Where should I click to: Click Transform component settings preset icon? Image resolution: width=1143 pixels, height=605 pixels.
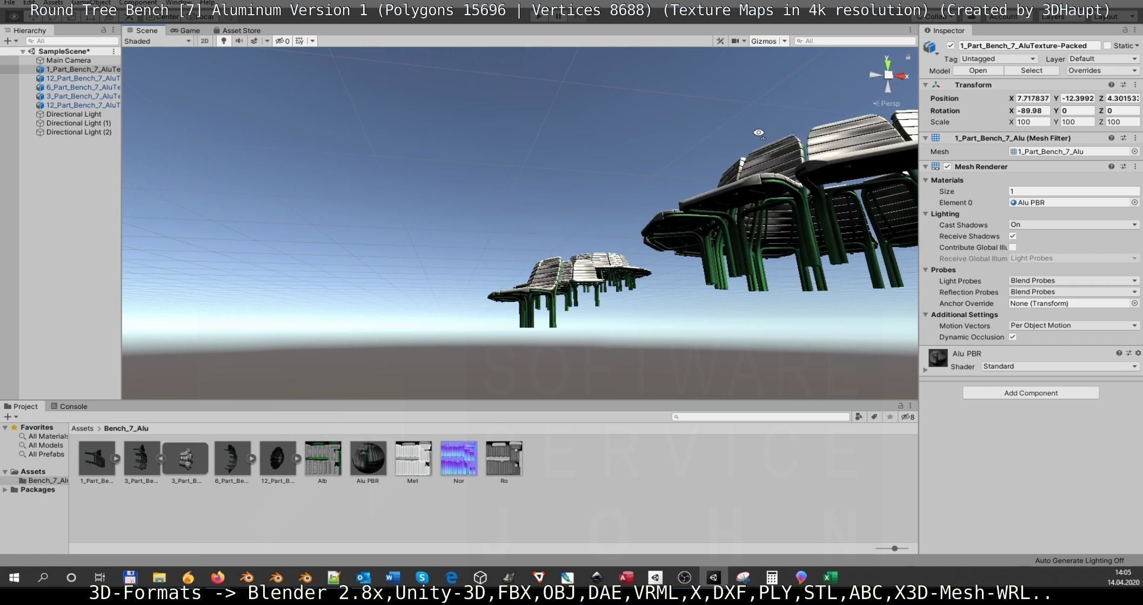(x=1124, y=85)
